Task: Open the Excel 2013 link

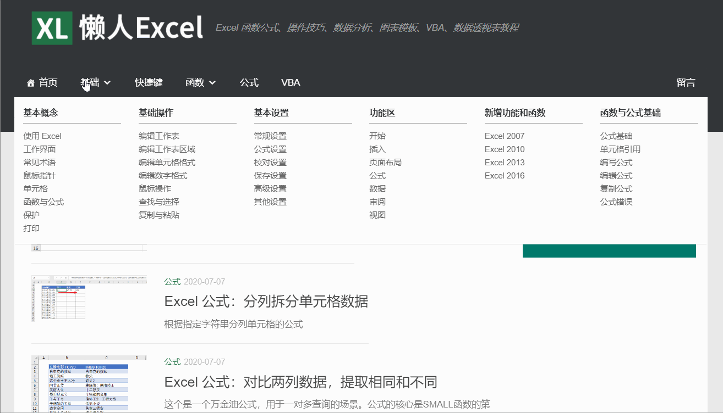Action: 505,163
